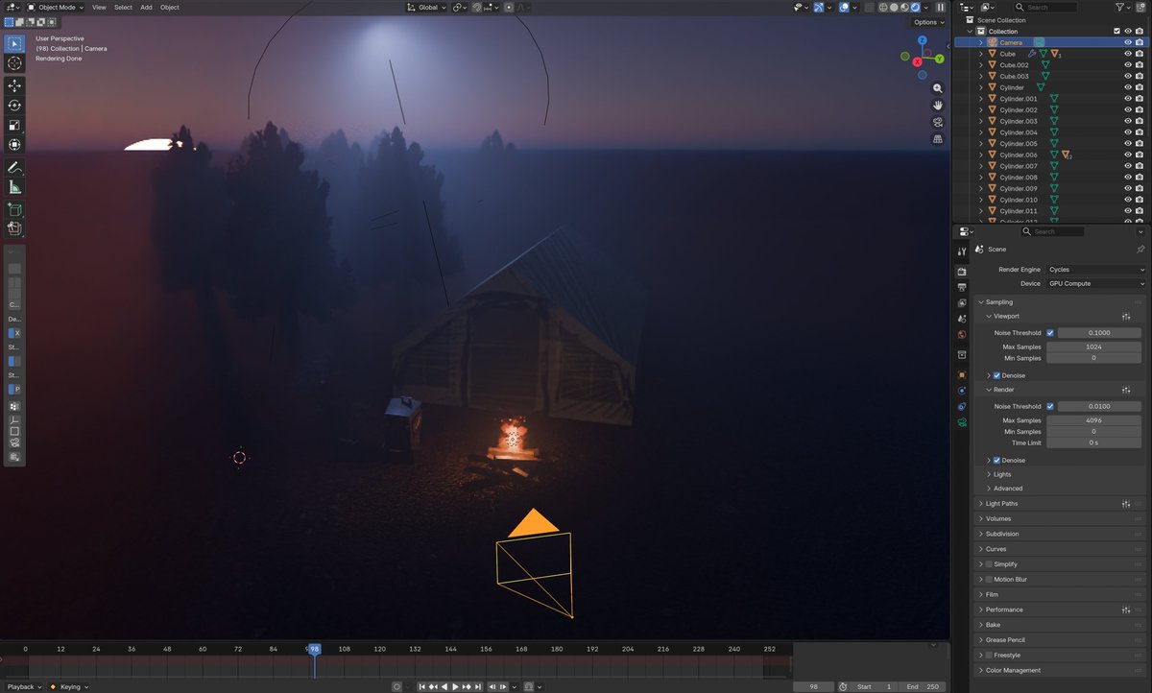
Task: Open the Object properties tab
Action: tap(962, 374)
